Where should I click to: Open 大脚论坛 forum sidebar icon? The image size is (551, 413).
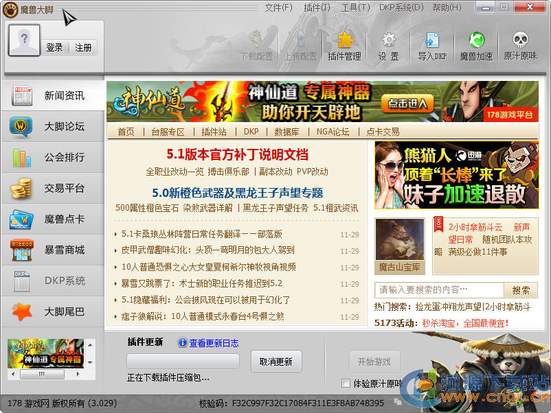click(21, 126)
